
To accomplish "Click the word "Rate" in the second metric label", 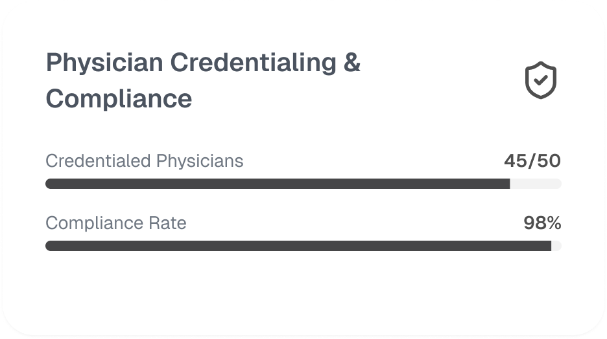I will (x=167, y=223).
